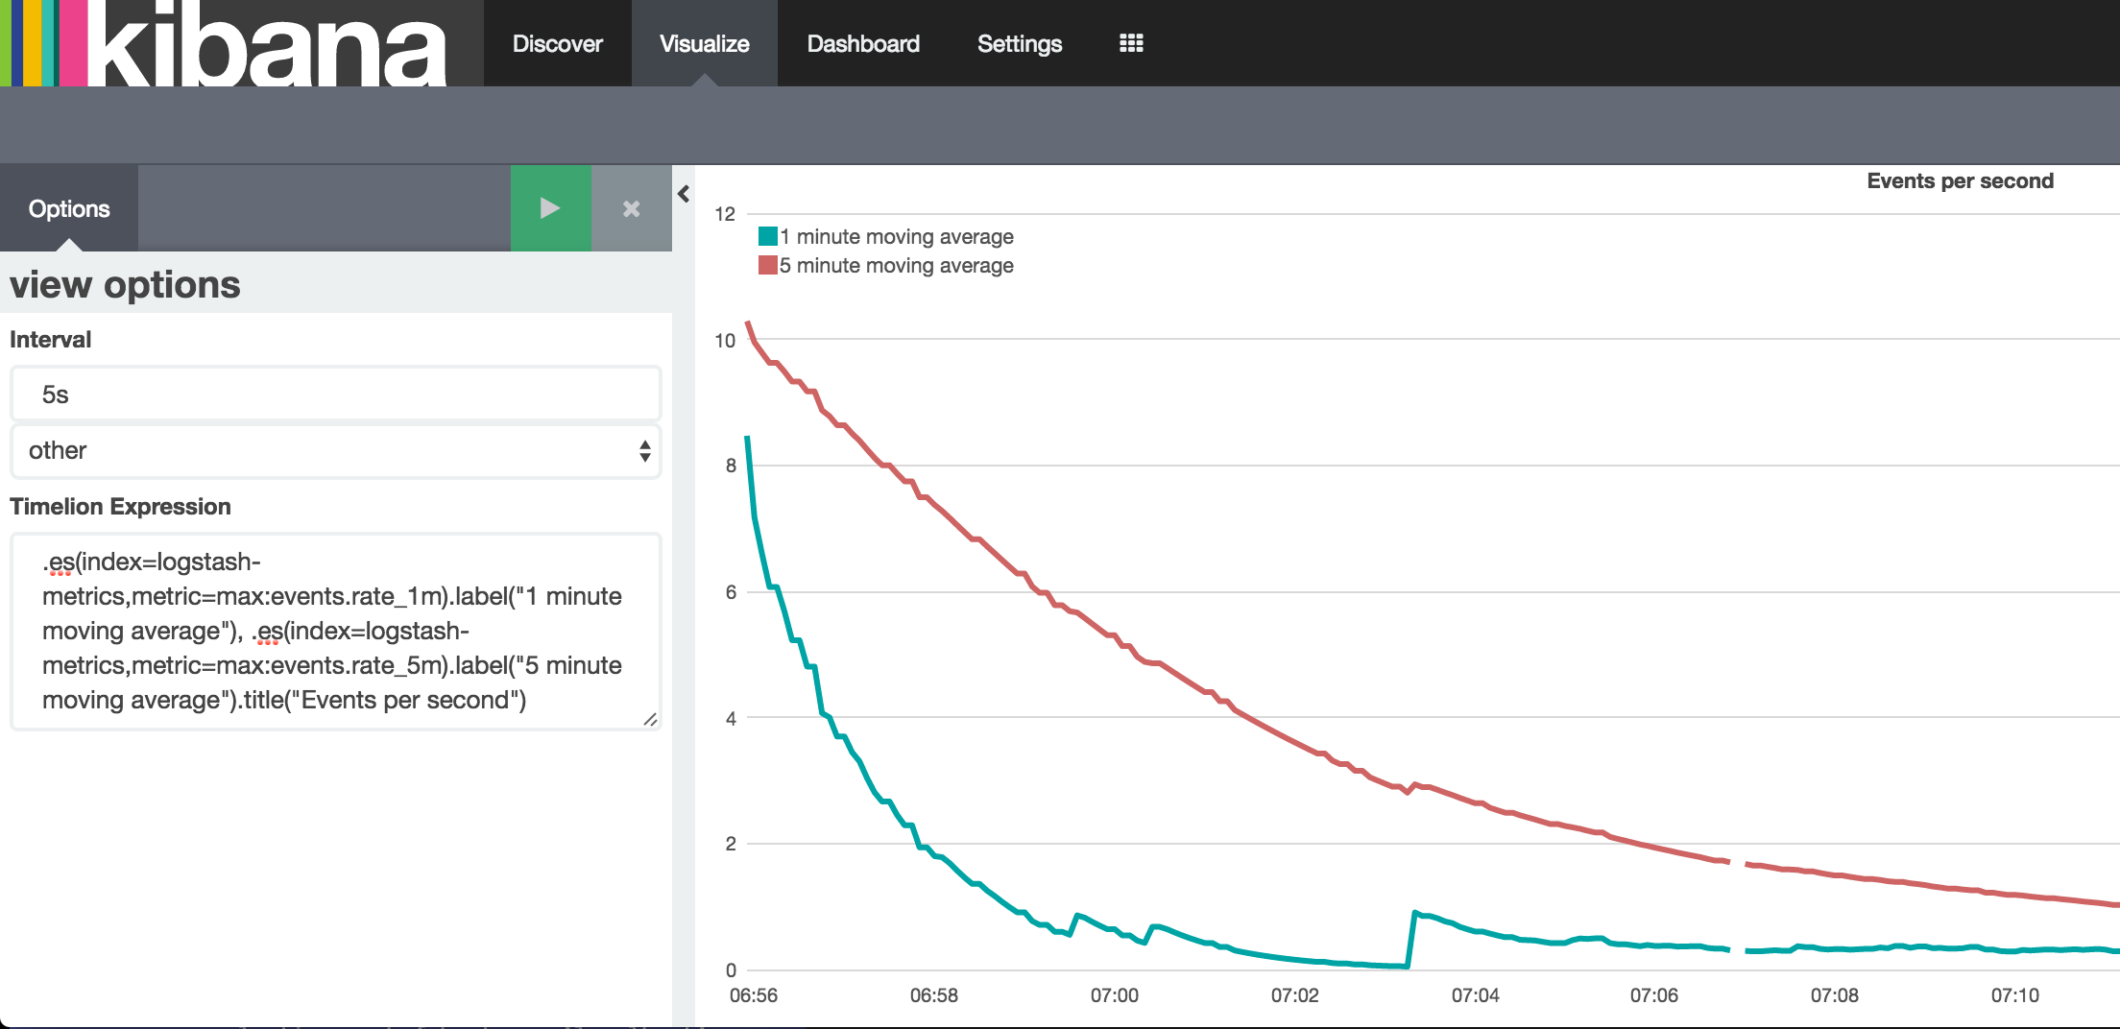Viewport: 2120px width, 1029px height.
Task: Click the interval unit stepper arrows
Action: (x=643, y=450)
